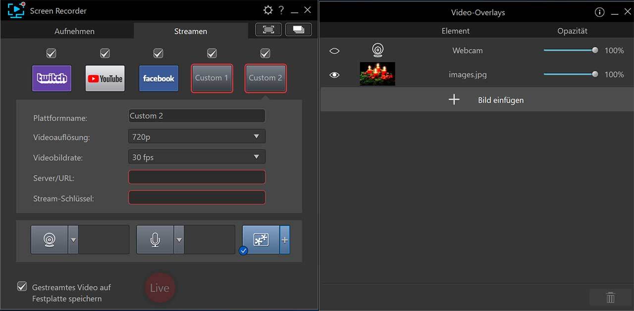
Task: Hide the images.jpg overlay
Action: tap(334, 75)
